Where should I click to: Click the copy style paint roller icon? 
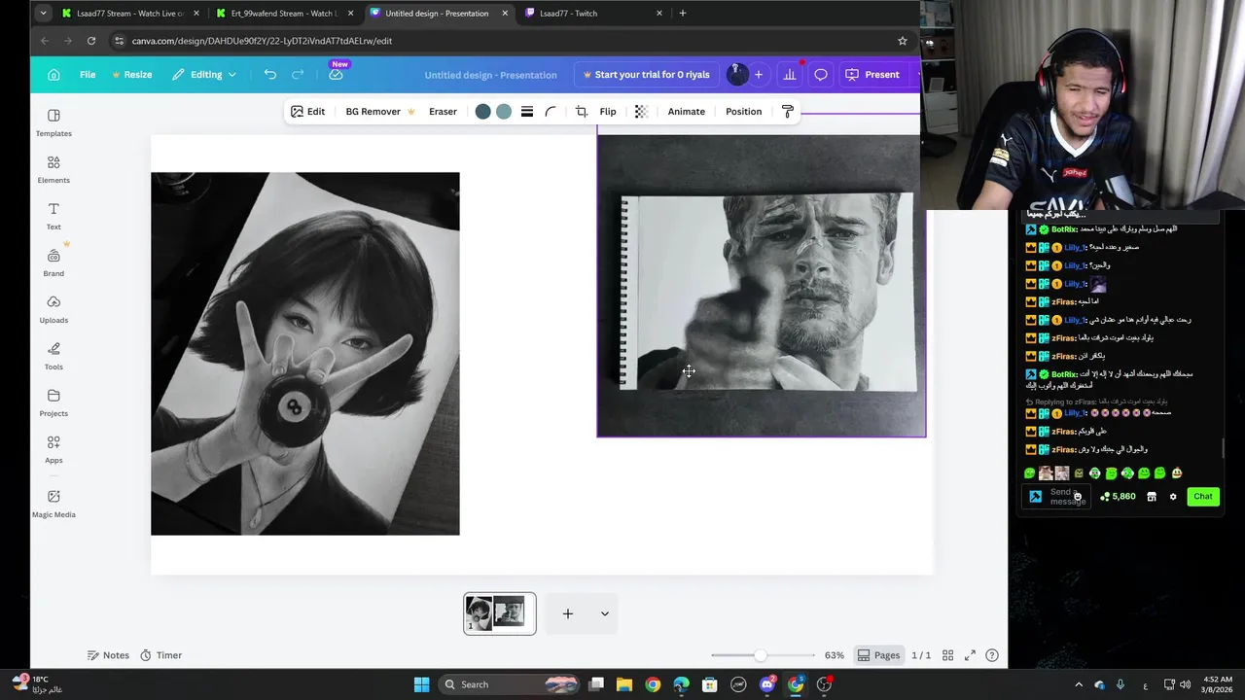[x=788, y=112]
